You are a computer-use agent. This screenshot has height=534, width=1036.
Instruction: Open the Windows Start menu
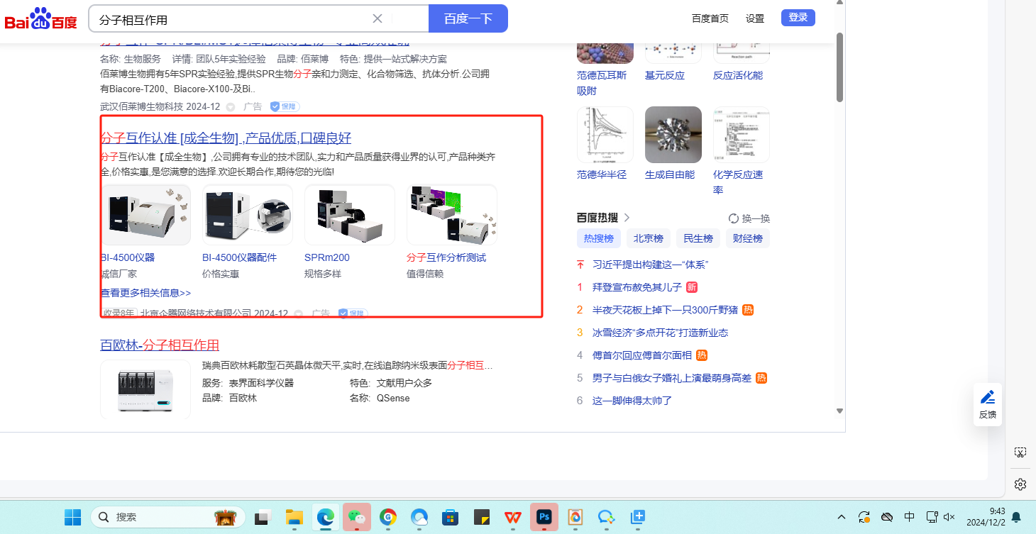(72, 517)
